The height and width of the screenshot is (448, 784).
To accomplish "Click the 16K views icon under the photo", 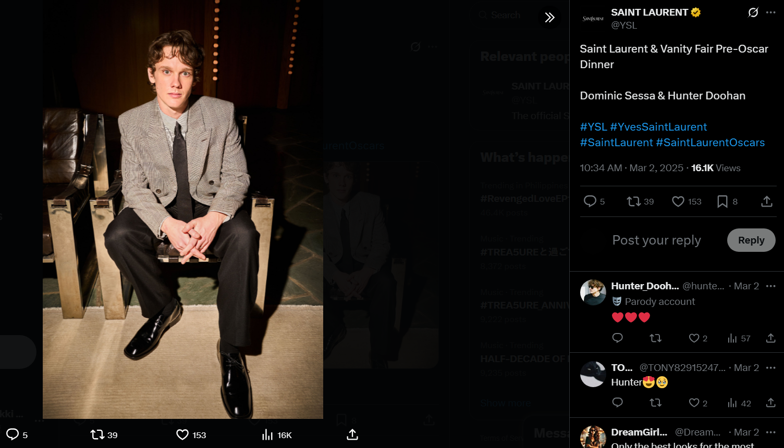I will (x=267, y=434).
